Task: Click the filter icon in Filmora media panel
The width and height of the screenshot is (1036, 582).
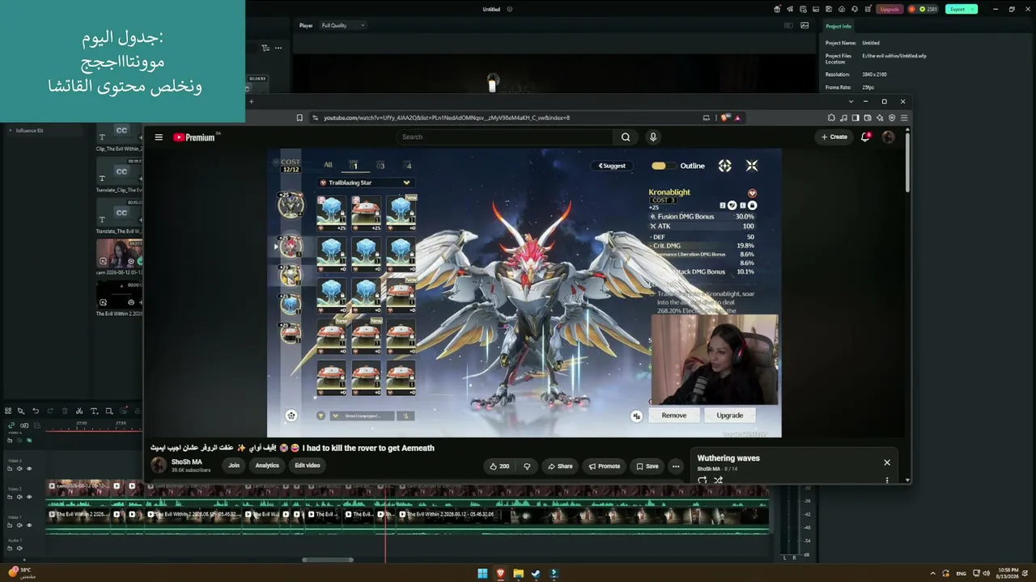Action: pyautogui.click(x=265, y=48)
